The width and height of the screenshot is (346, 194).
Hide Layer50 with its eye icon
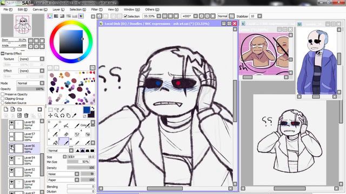[11, 122]
